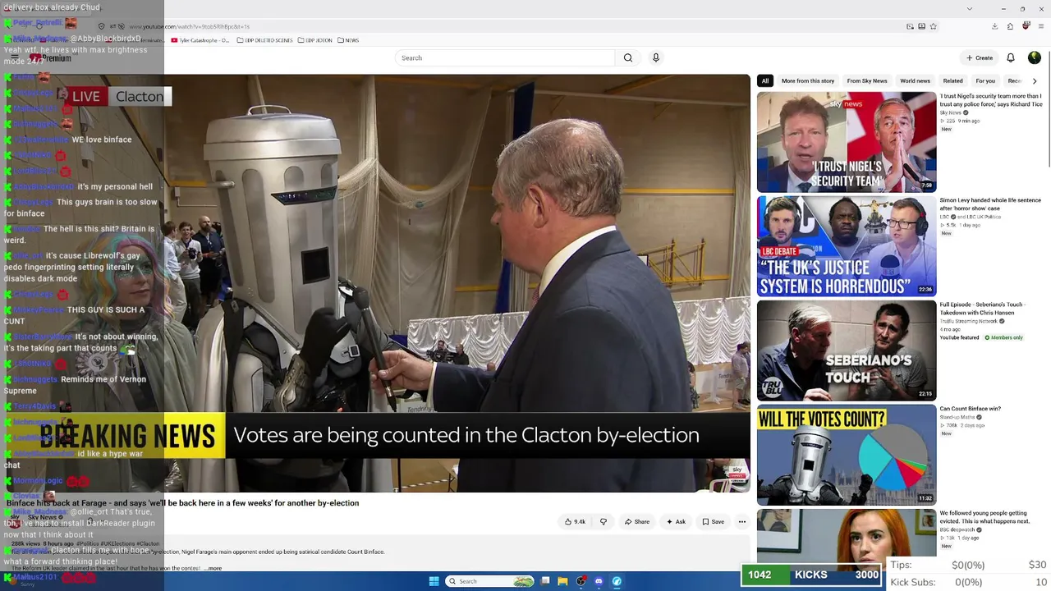This screenshot has width=1051, height=591.
Task: Open the Sky News channel name
Action: point(42,518)
